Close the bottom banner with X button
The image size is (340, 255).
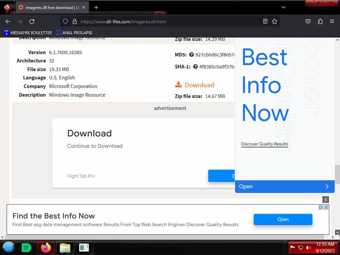coord(325,200)
